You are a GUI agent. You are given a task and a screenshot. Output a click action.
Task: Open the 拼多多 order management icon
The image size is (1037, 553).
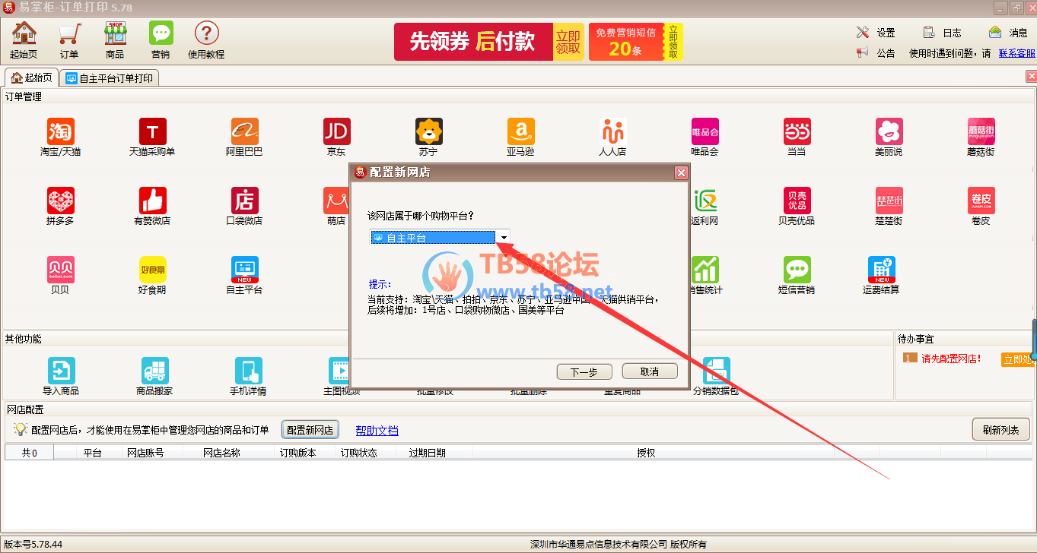[x=60, y=201]
